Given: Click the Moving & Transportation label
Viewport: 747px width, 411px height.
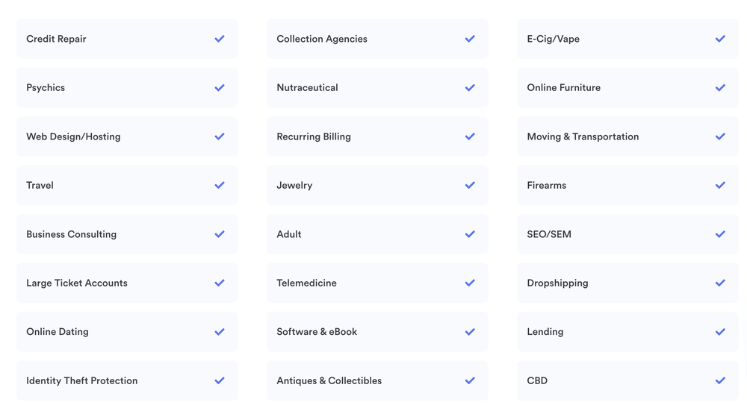Looking at the screenshot, I should [x=583, y=137].
